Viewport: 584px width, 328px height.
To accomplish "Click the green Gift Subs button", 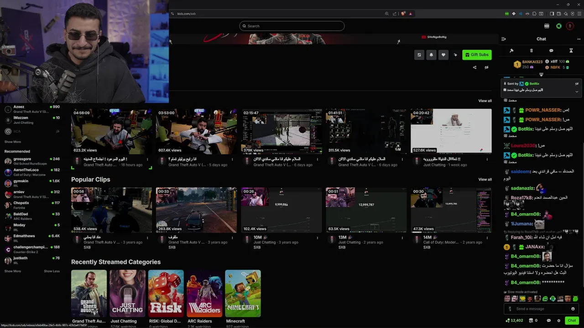I will click(477, 55).
